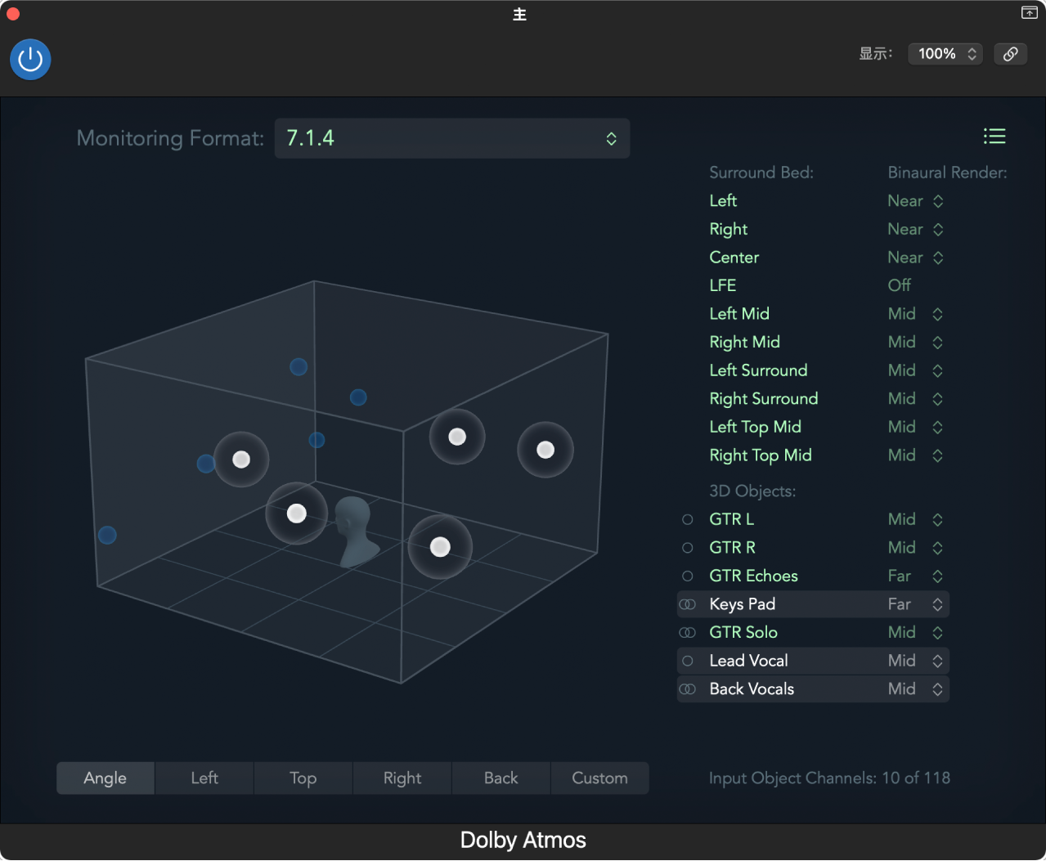
Task: Select the Lead Vocal object row
Action: [x=813, y=661]
